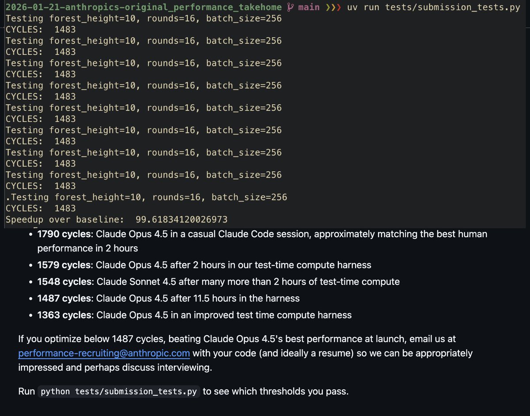This screenshot has width=530, height=416.
Task: Select the command uv run tests/submission_tests.py
Action: point(434,7)
